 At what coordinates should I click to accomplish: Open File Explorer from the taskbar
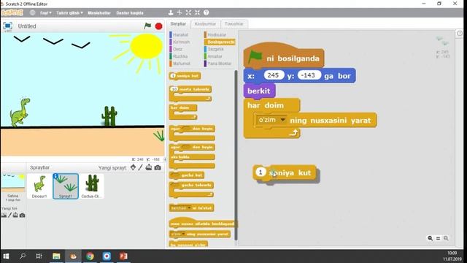coord(56,256)
